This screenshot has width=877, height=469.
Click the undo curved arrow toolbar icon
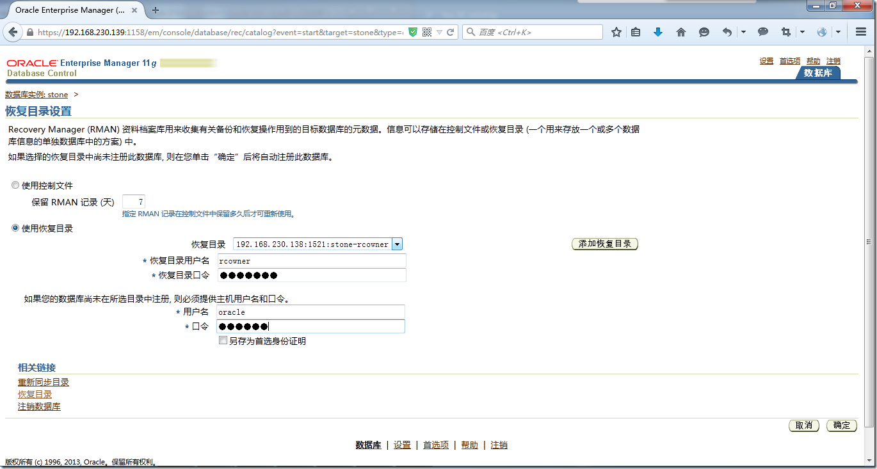point(727,32)
